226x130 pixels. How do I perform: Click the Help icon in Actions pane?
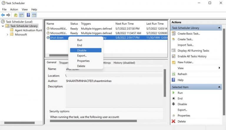coord(174,80)
